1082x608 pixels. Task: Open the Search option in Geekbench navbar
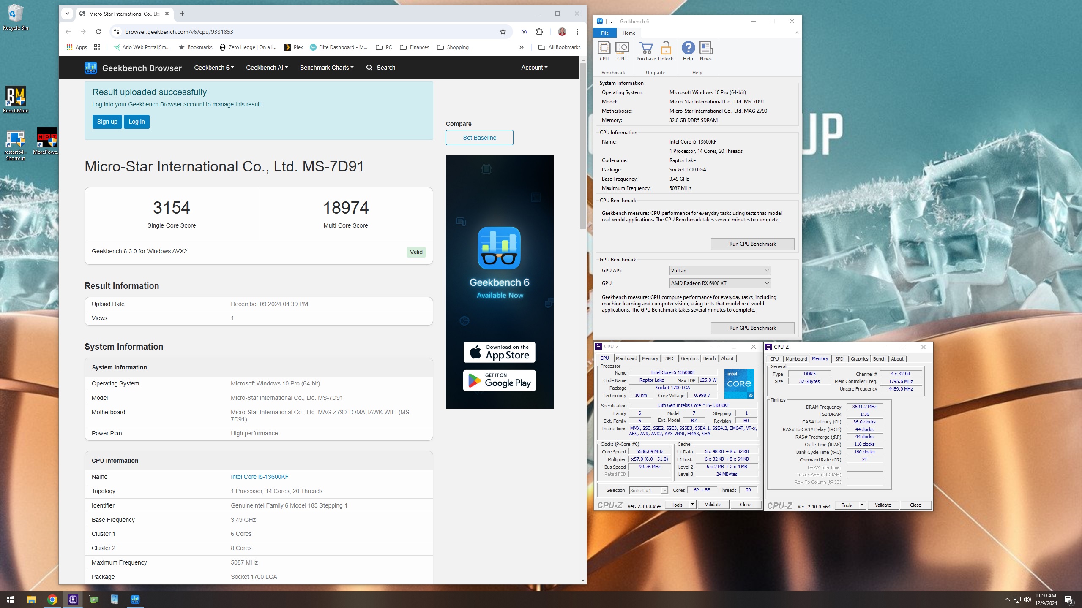[x=381, y=68]
